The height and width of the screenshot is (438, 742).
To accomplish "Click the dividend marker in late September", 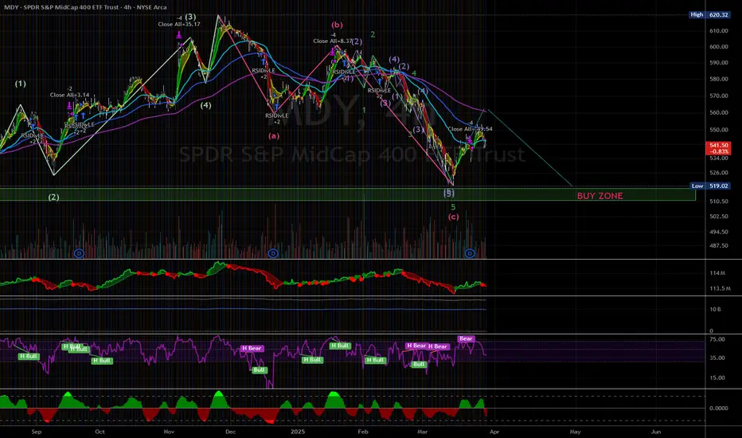I will coord(79,253).
